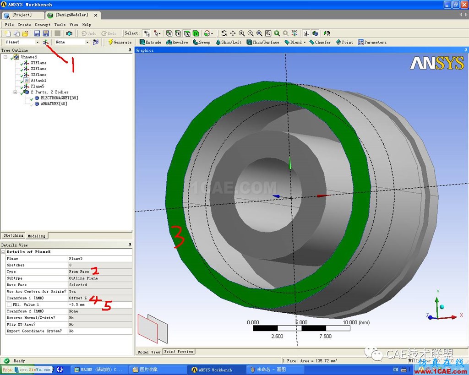Open the None sketch dropdown

click(x=87, y=42)
